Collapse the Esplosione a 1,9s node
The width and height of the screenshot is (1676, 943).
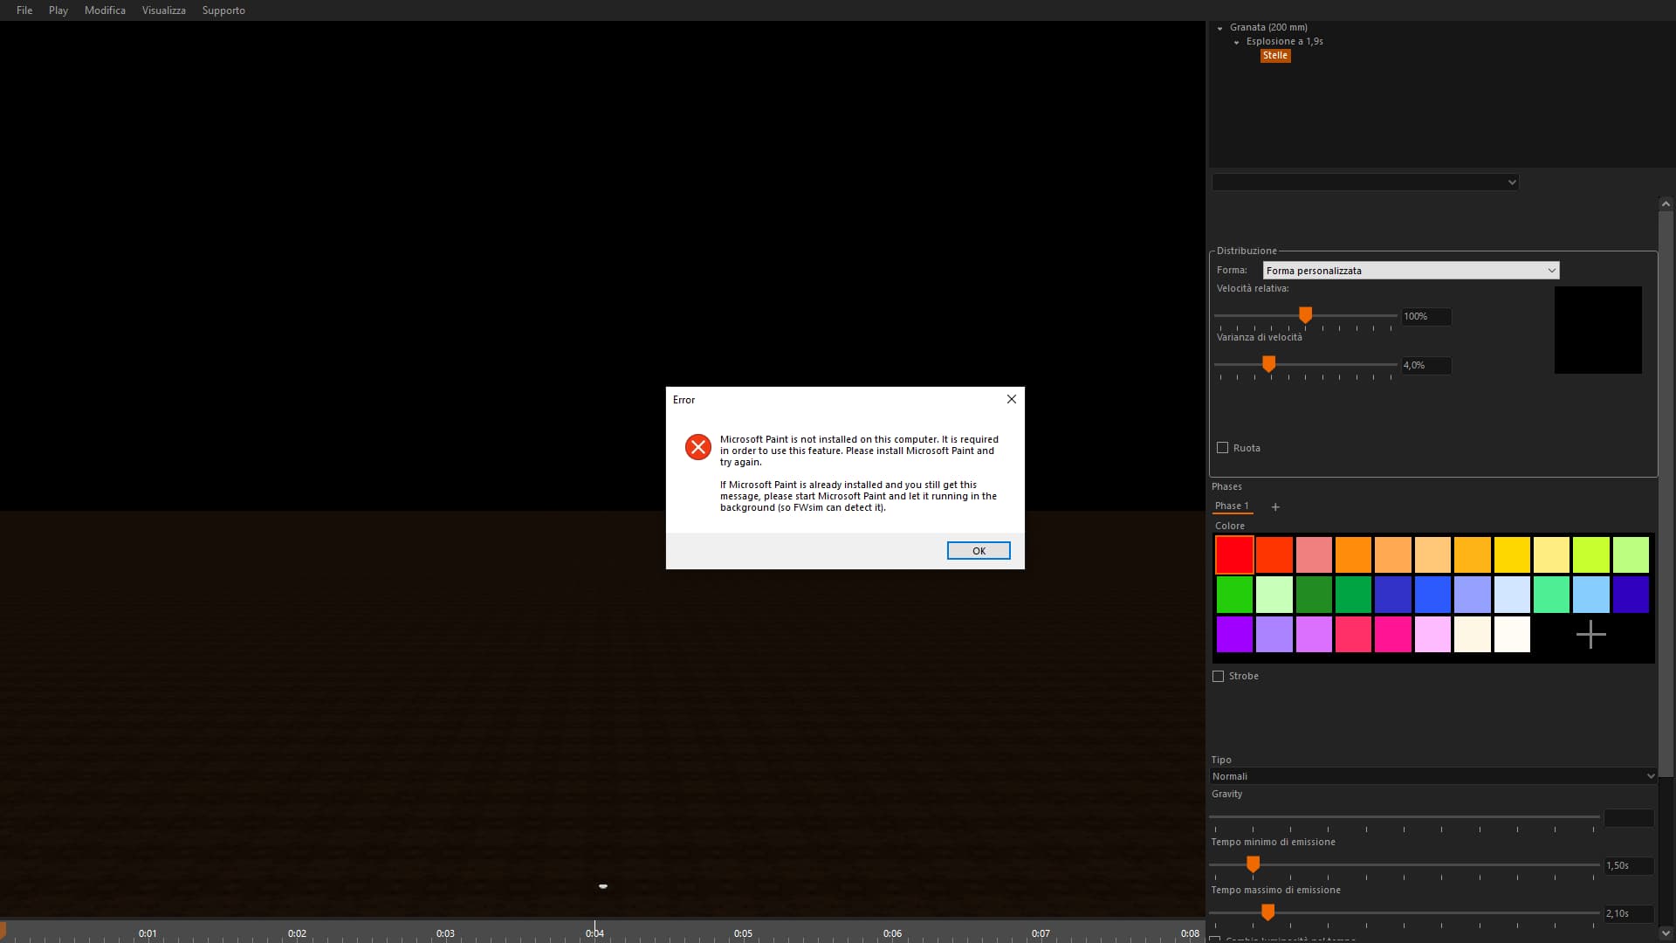tap(1236, 43)
